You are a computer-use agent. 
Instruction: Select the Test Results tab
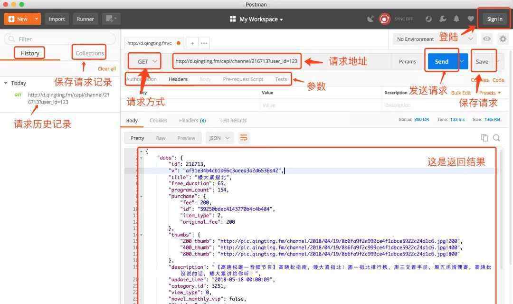click(233, 121)
